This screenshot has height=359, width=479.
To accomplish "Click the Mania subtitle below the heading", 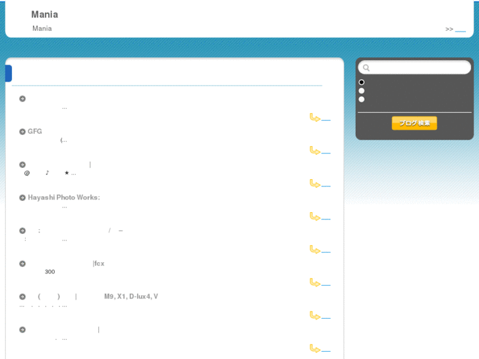I will coord(42,28).
